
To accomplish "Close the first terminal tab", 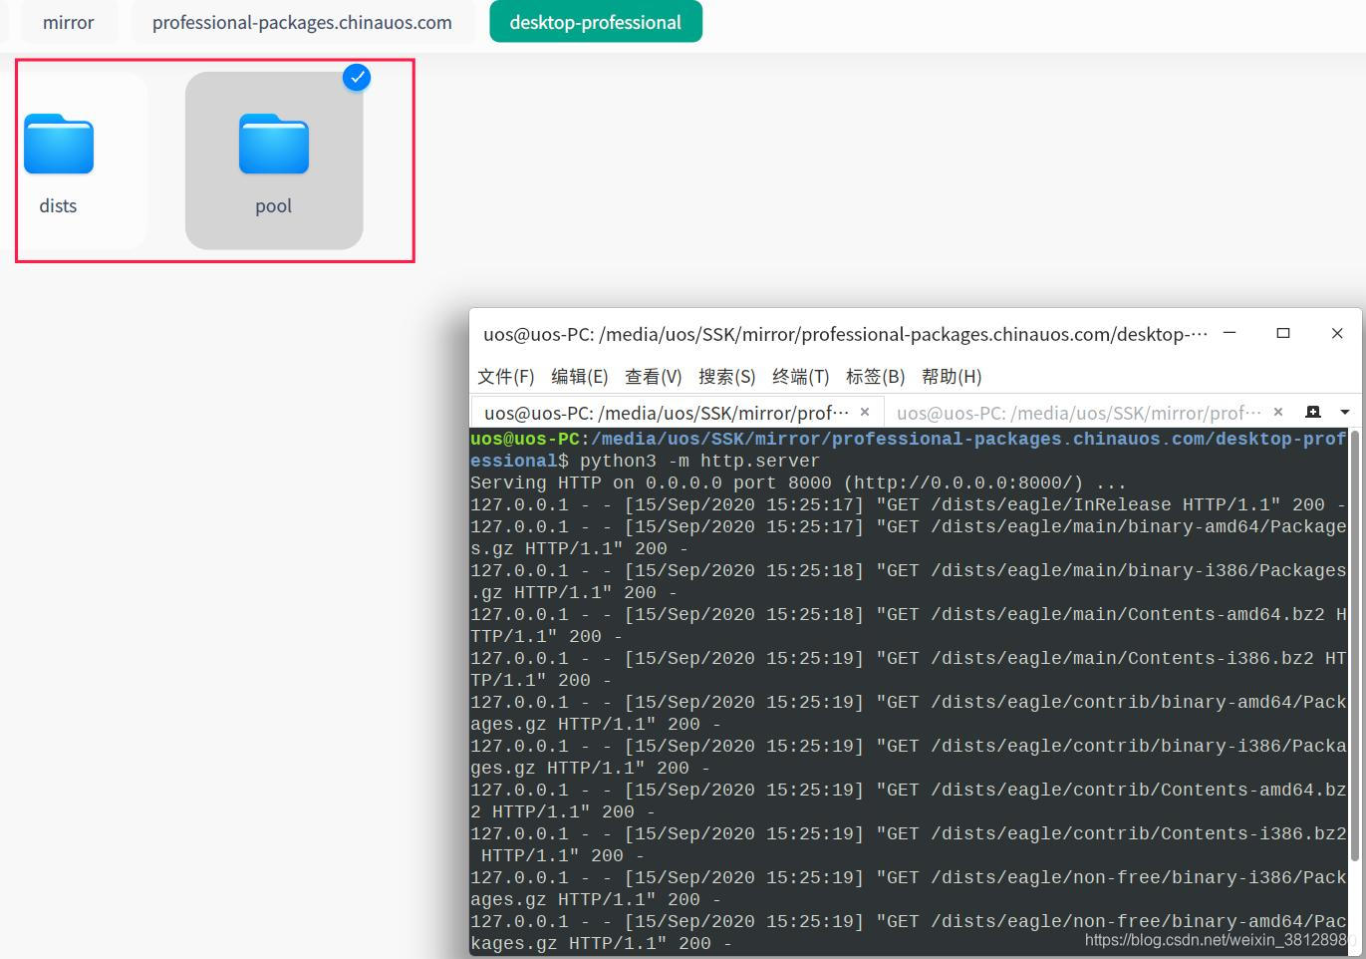I will [865, 412].
